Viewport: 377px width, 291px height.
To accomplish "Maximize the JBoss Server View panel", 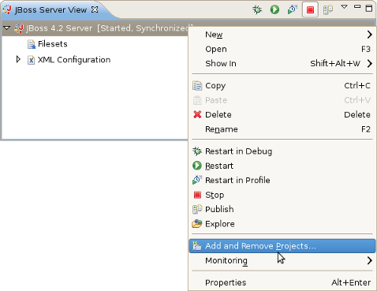I will (369, 8).
